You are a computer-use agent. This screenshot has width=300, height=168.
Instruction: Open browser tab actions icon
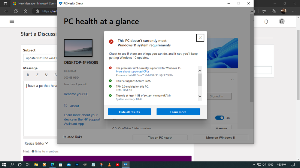point(5,3)
